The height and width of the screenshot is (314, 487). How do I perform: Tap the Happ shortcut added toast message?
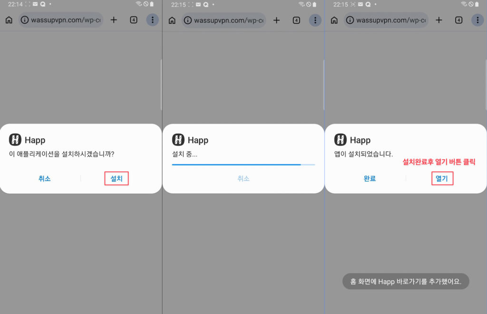pos(406,281)
